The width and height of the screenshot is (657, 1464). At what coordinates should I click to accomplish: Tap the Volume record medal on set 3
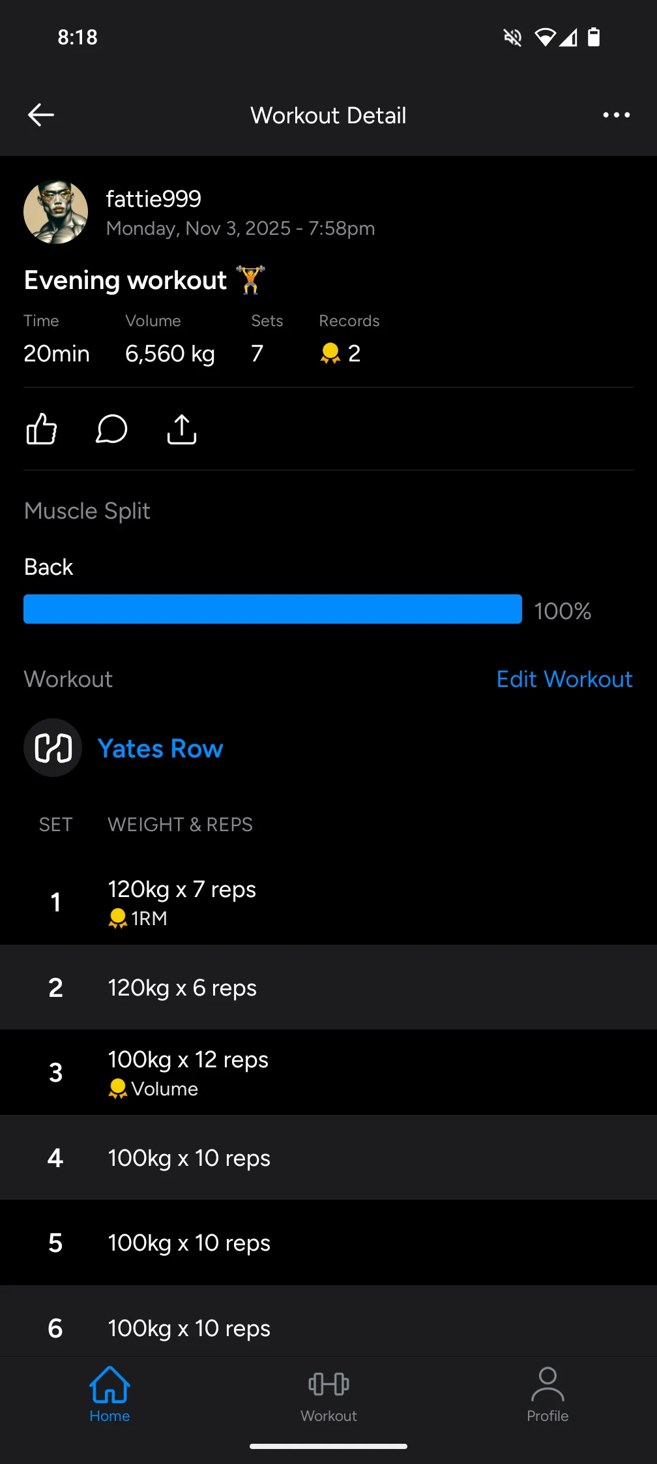click(118, 1089)
